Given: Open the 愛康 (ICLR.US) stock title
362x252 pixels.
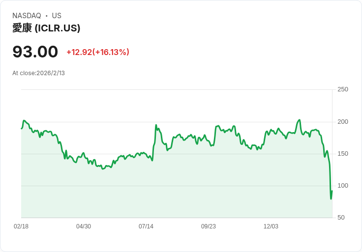Looking at the screenshot, I should 46,28.
